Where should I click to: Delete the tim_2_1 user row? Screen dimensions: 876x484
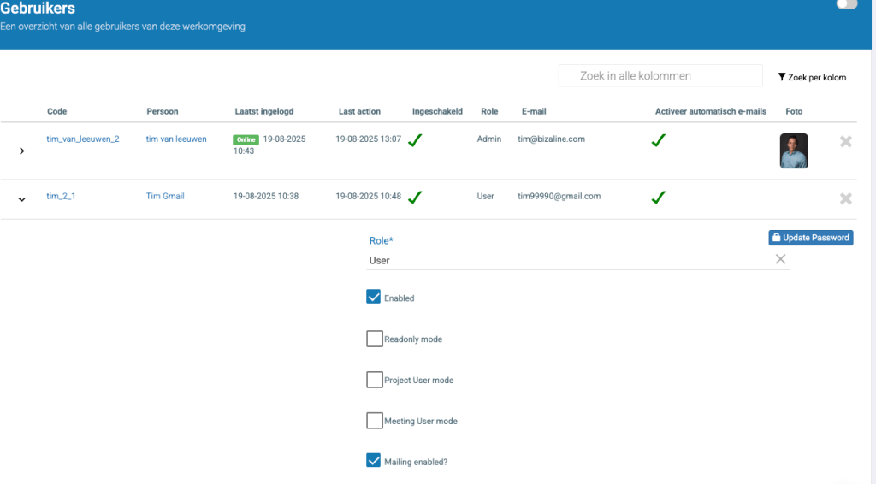point(845,198)
